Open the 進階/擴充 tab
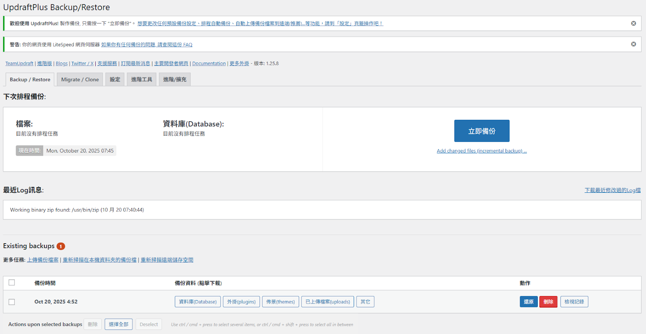The height and width of the screenshot is (334, 646). (x=174, y=79)
